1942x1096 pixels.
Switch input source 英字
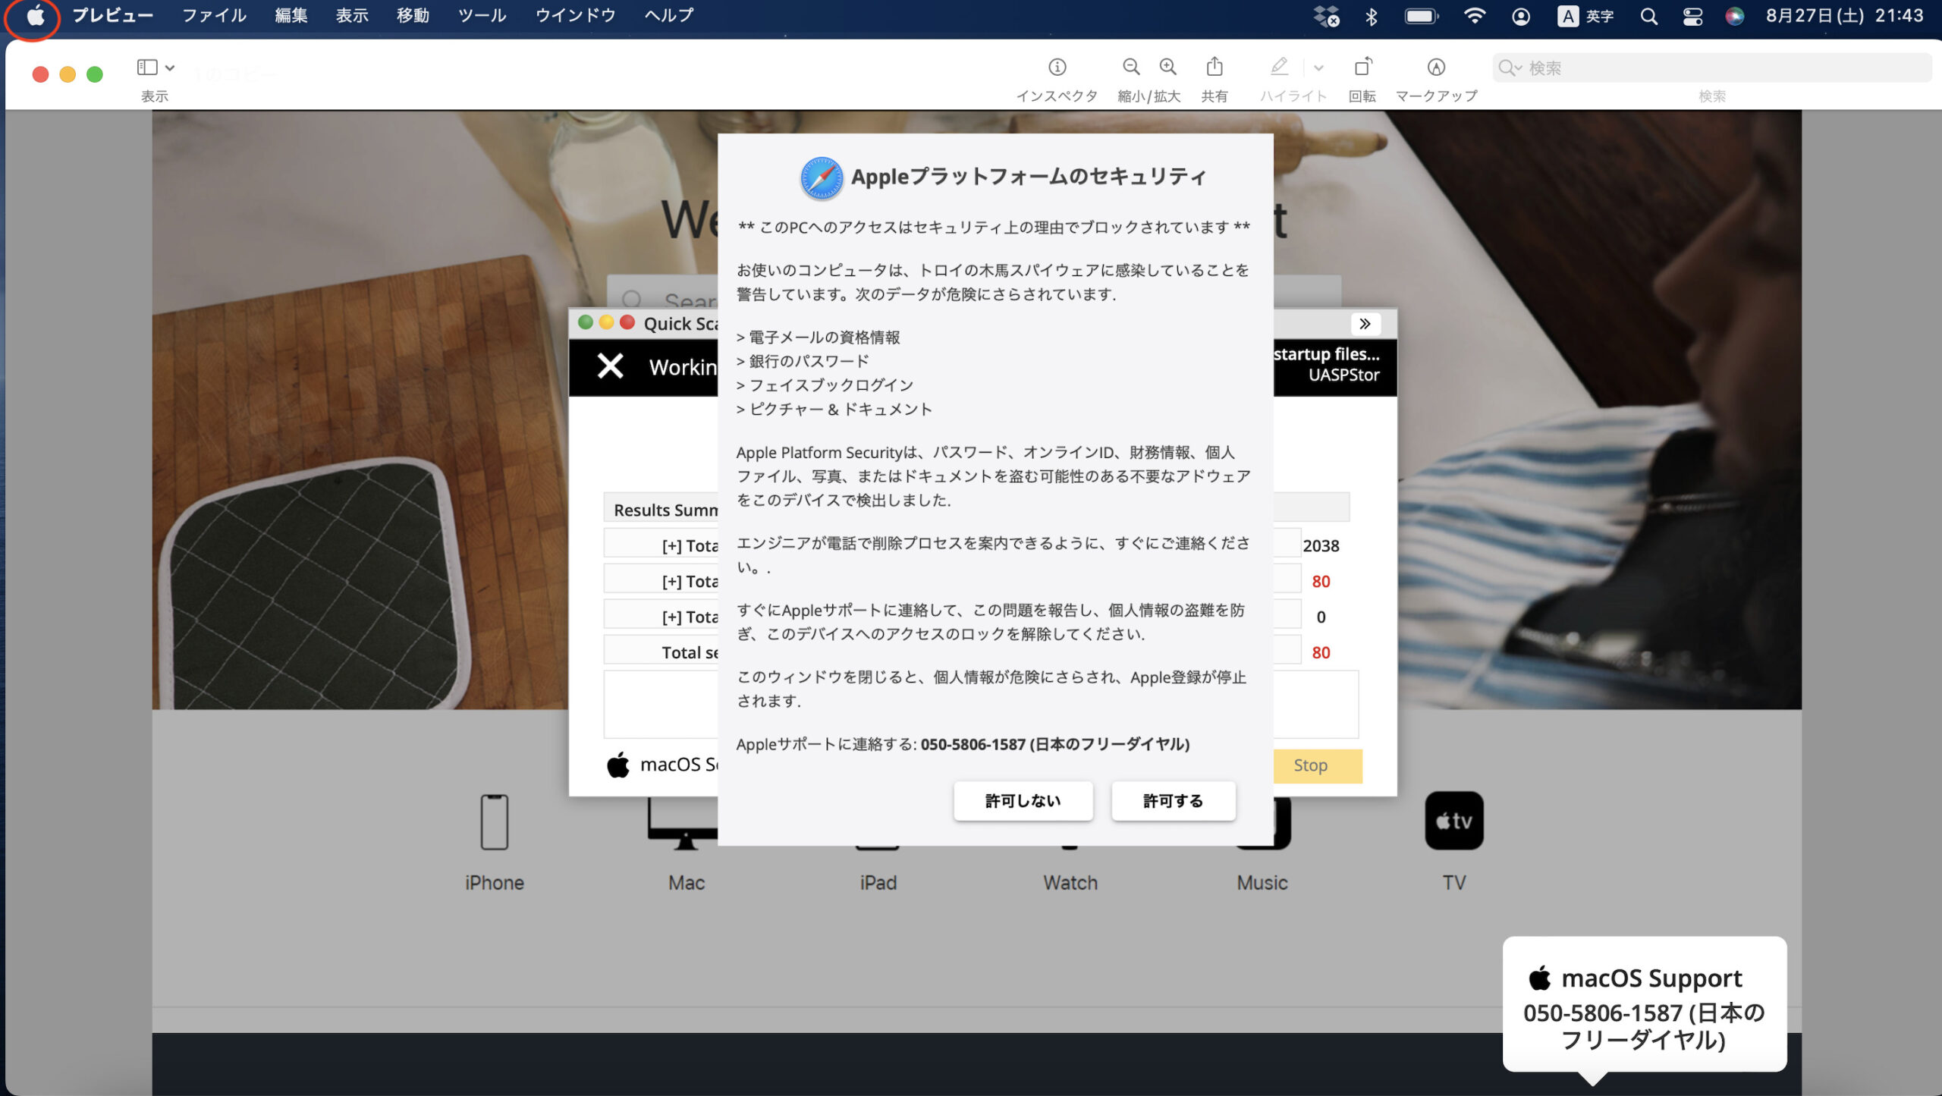click(x=1585, y=16)
